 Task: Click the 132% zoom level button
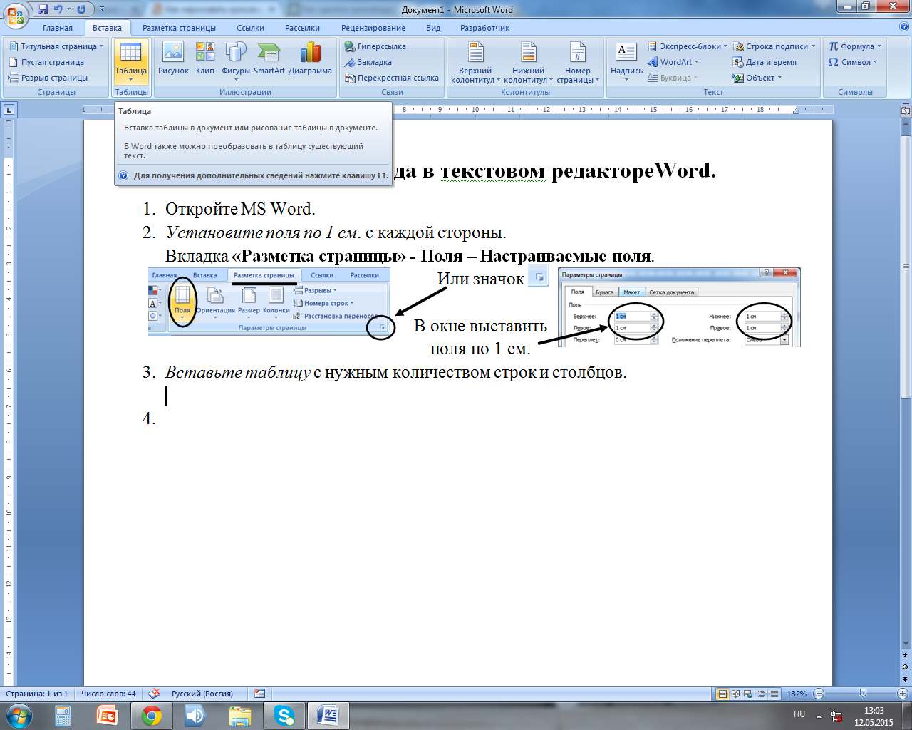(x=797, y=694)
